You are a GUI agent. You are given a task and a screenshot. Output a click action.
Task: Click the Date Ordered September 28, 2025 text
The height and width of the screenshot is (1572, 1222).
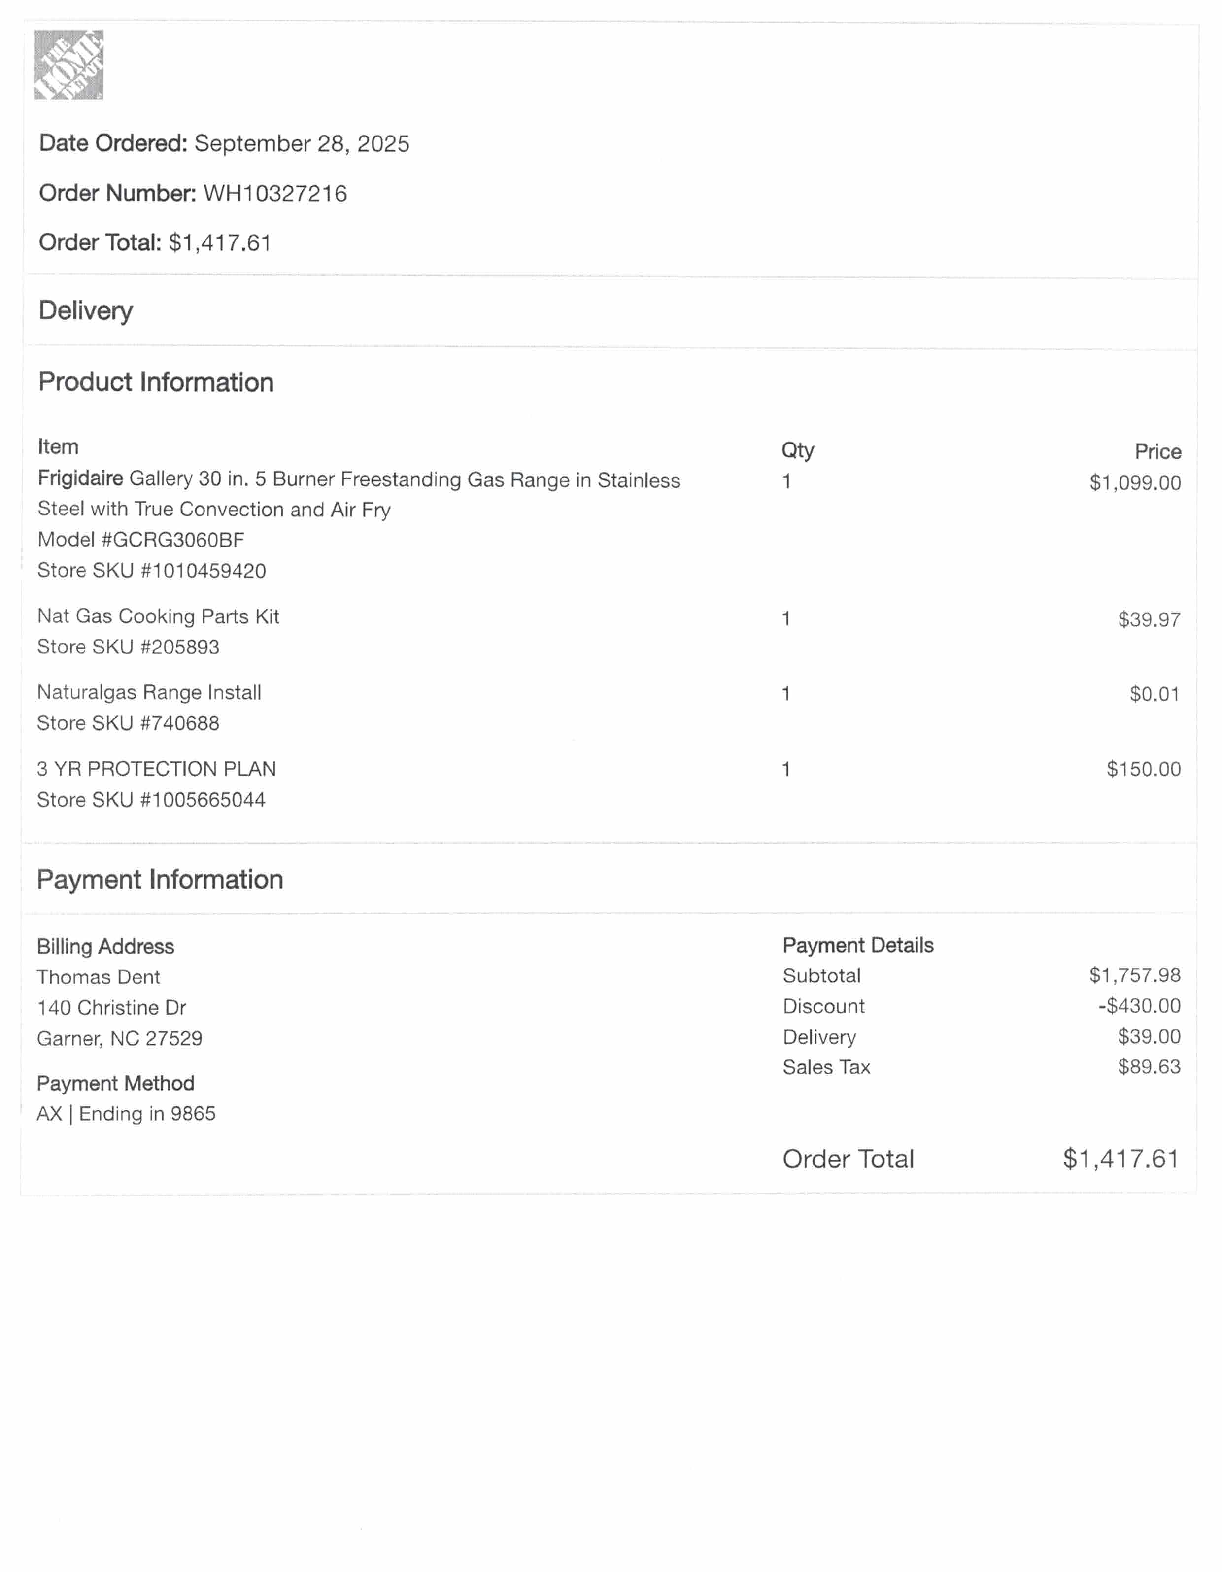(x=301, y=144)
